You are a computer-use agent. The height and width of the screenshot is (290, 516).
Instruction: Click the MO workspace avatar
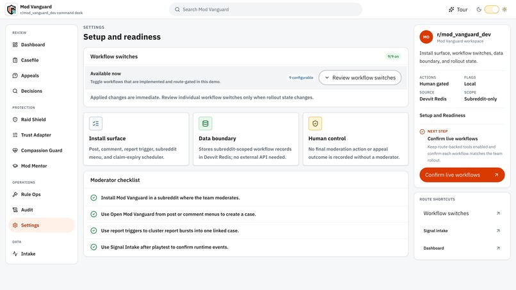click(426, 37)
